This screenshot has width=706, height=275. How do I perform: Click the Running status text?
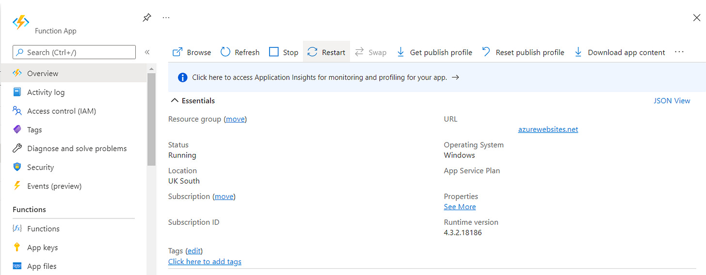coord(182,155)
